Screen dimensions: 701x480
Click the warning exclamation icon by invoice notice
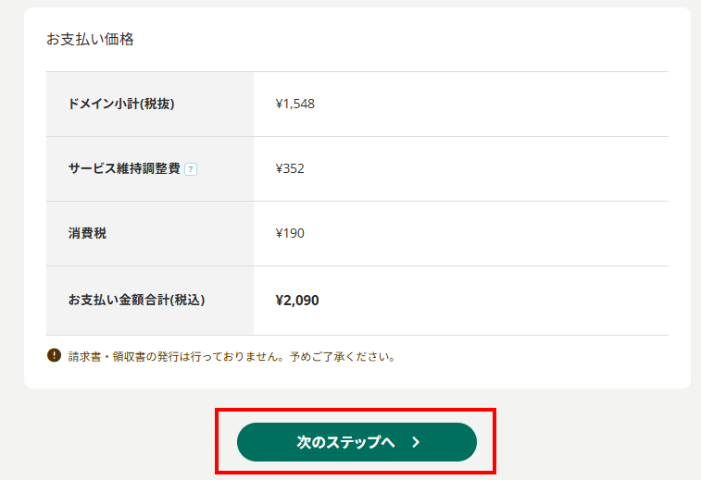[54, 355]
